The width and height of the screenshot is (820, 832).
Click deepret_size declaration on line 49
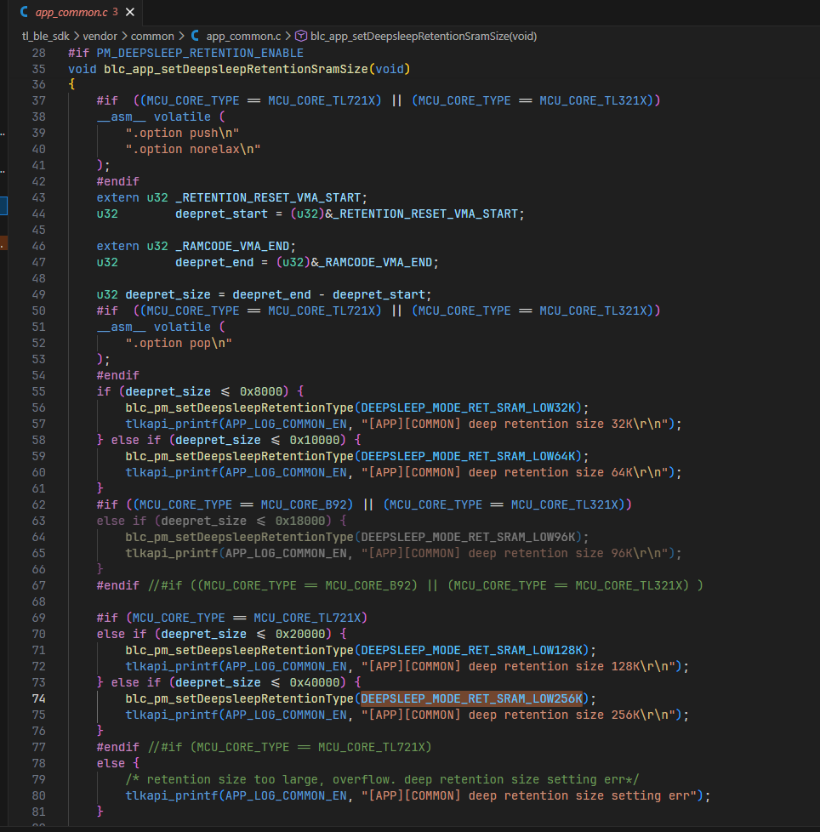(168, 294)
